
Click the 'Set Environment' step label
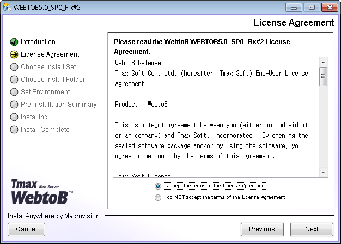(45, 91)
